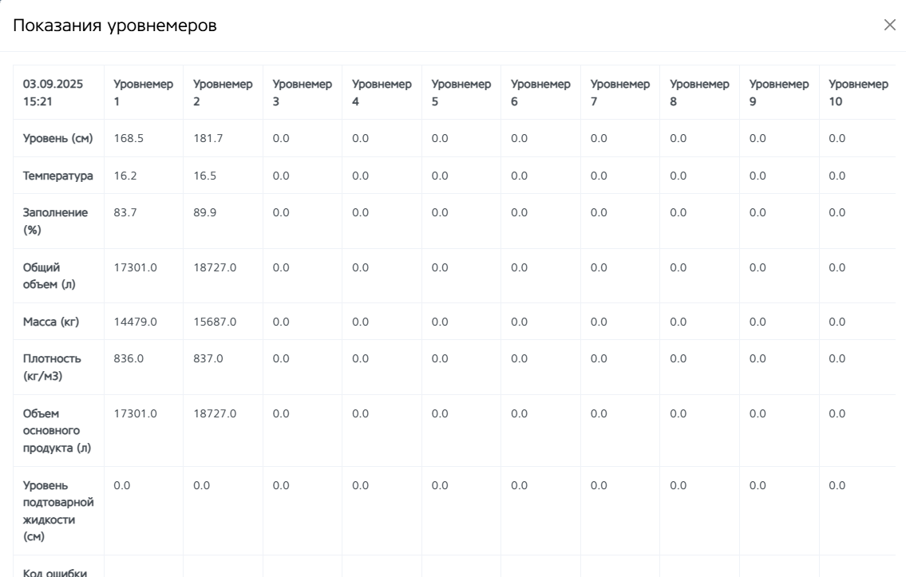This screenshot has height=577, width=906.
Task: Close the Показания уровнемеров dialog
Action: click(890, 26)
